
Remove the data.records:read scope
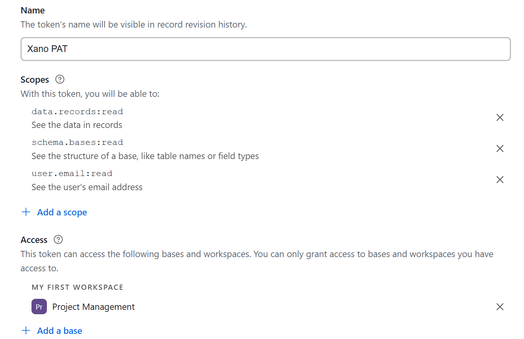(500, 118)
